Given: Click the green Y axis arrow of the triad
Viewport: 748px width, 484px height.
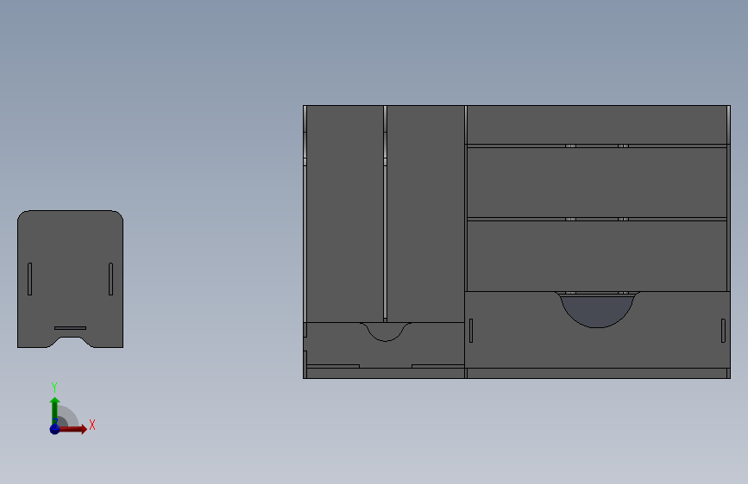Looking at the screenshot, I should click(55, 411).
